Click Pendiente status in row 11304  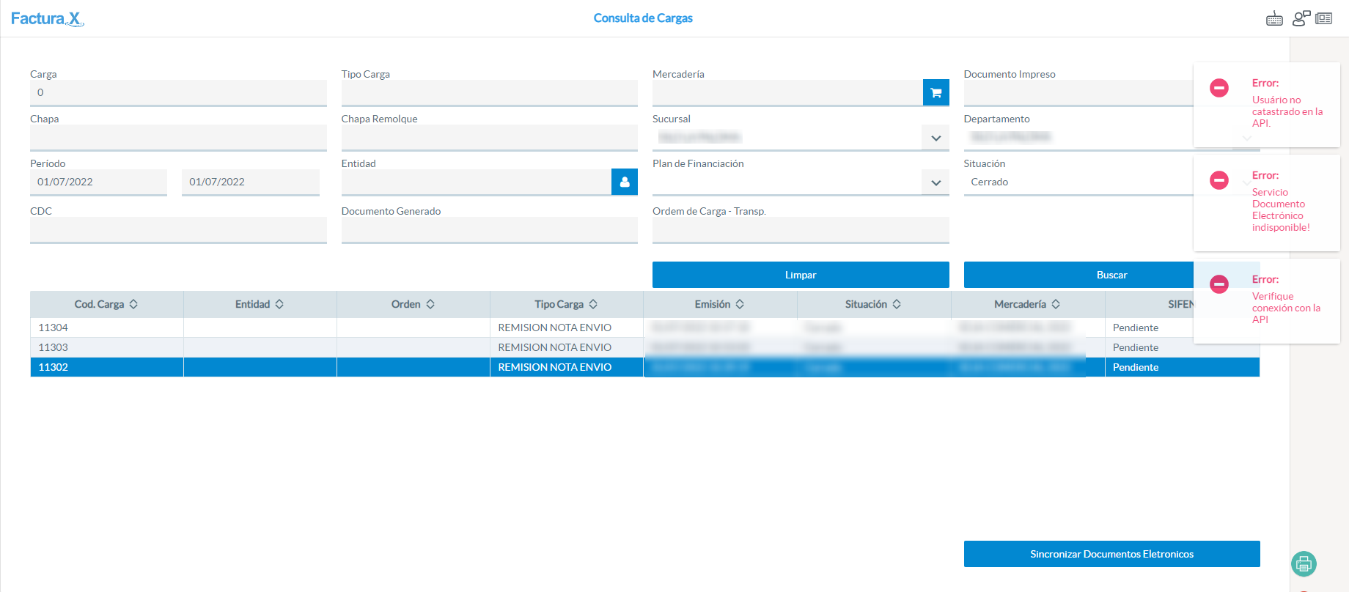coord(1136,328)
